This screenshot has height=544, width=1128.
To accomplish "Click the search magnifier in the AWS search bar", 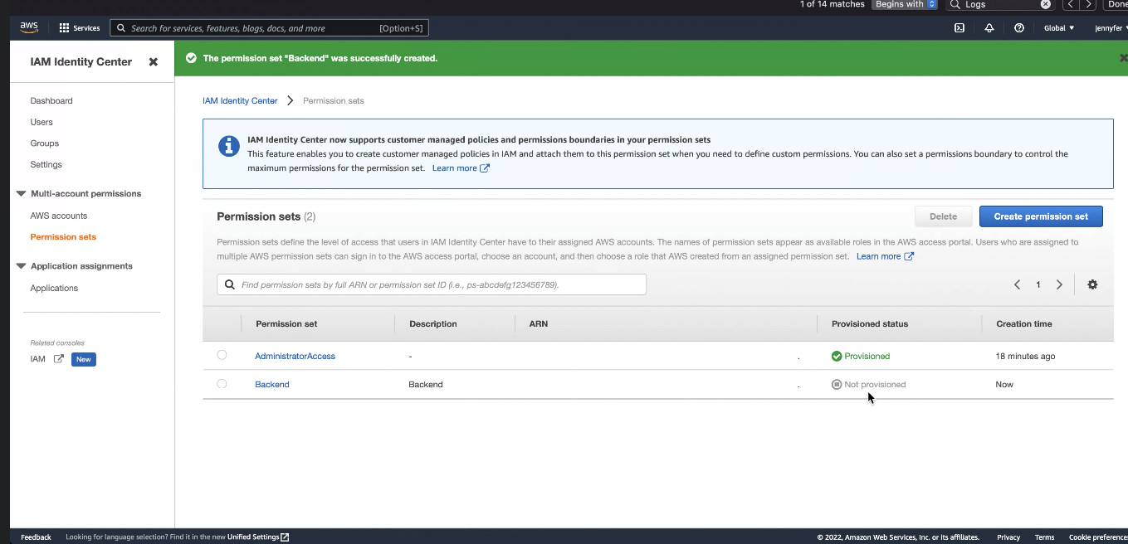I will pos(121,28).
